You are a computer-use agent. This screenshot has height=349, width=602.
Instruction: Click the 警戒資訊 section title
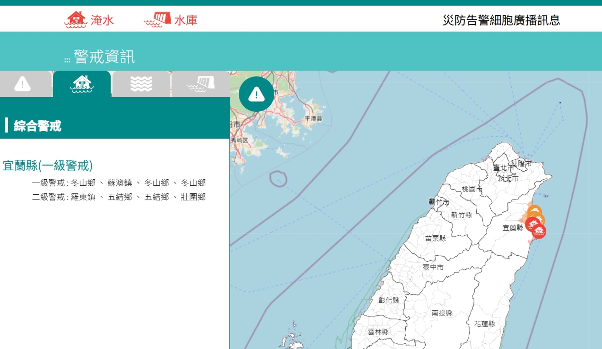[x=104, y=57]
